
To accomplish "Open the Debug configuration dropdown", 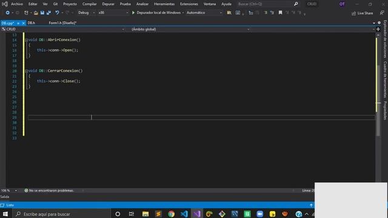I will tap(86, 13).
